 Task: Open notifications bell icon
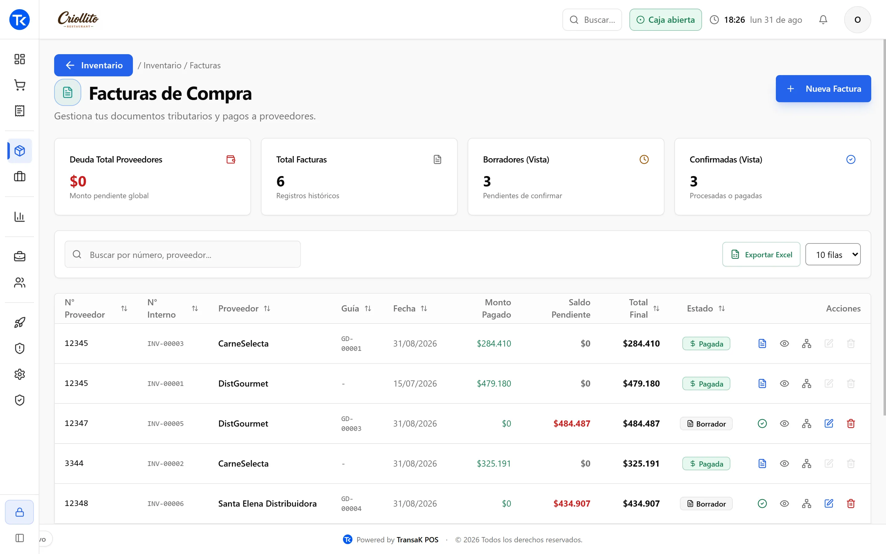[x=823, y=20]
